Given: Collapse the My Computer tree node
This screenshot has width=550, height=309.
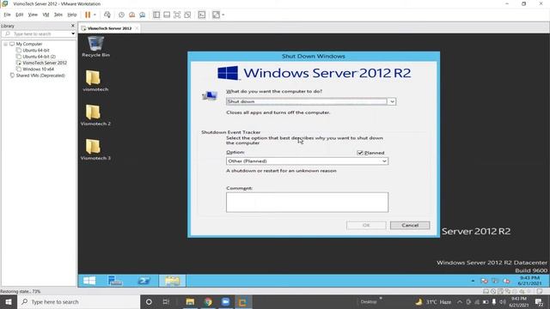Looking at the screenshot, I should [x=6, y=44].
